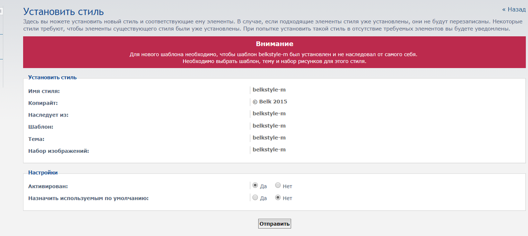This screenshot has height=236, width=528.
Task: Click the Набор изображений label
Action: point(59,151)
